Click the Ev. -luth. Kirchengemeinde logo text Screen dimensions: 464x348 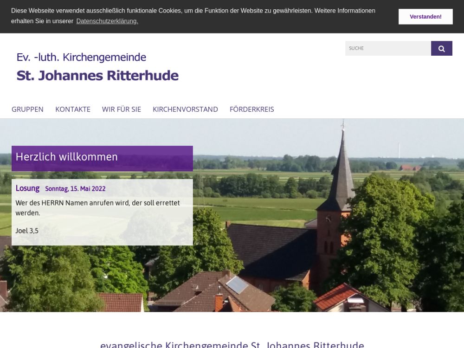pos(81,58)
